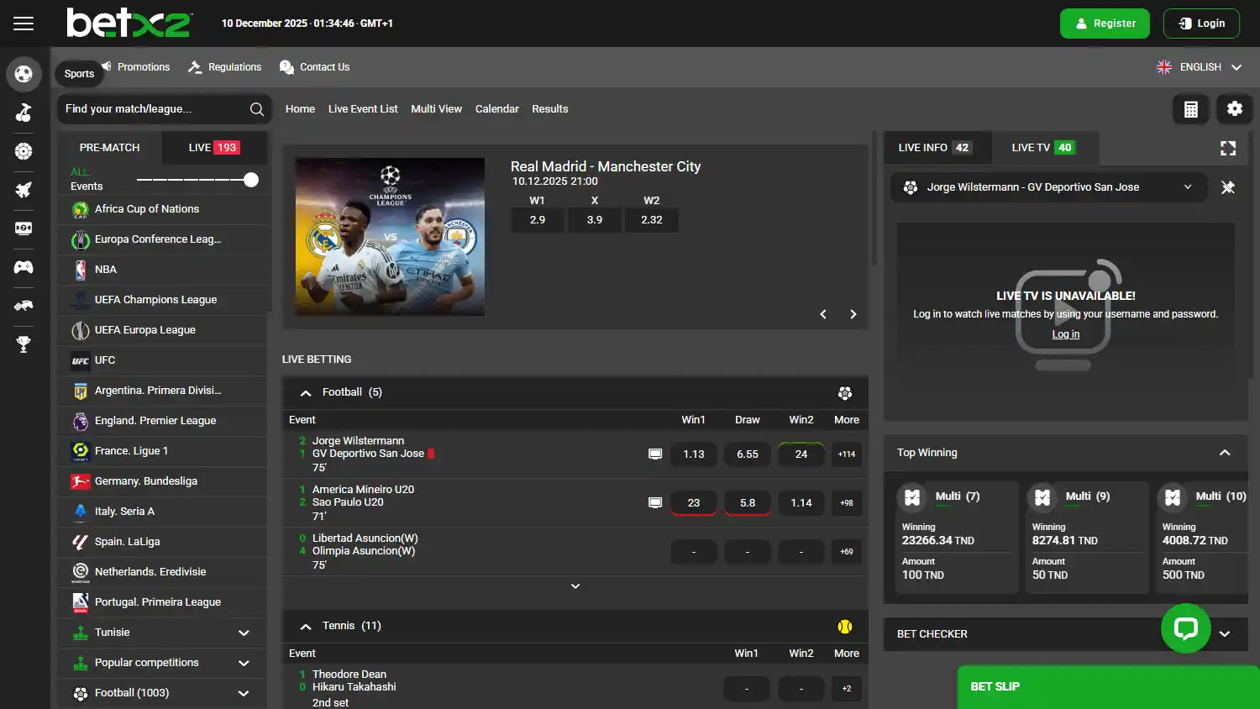Open the live chat bubble

[1186, 628]
